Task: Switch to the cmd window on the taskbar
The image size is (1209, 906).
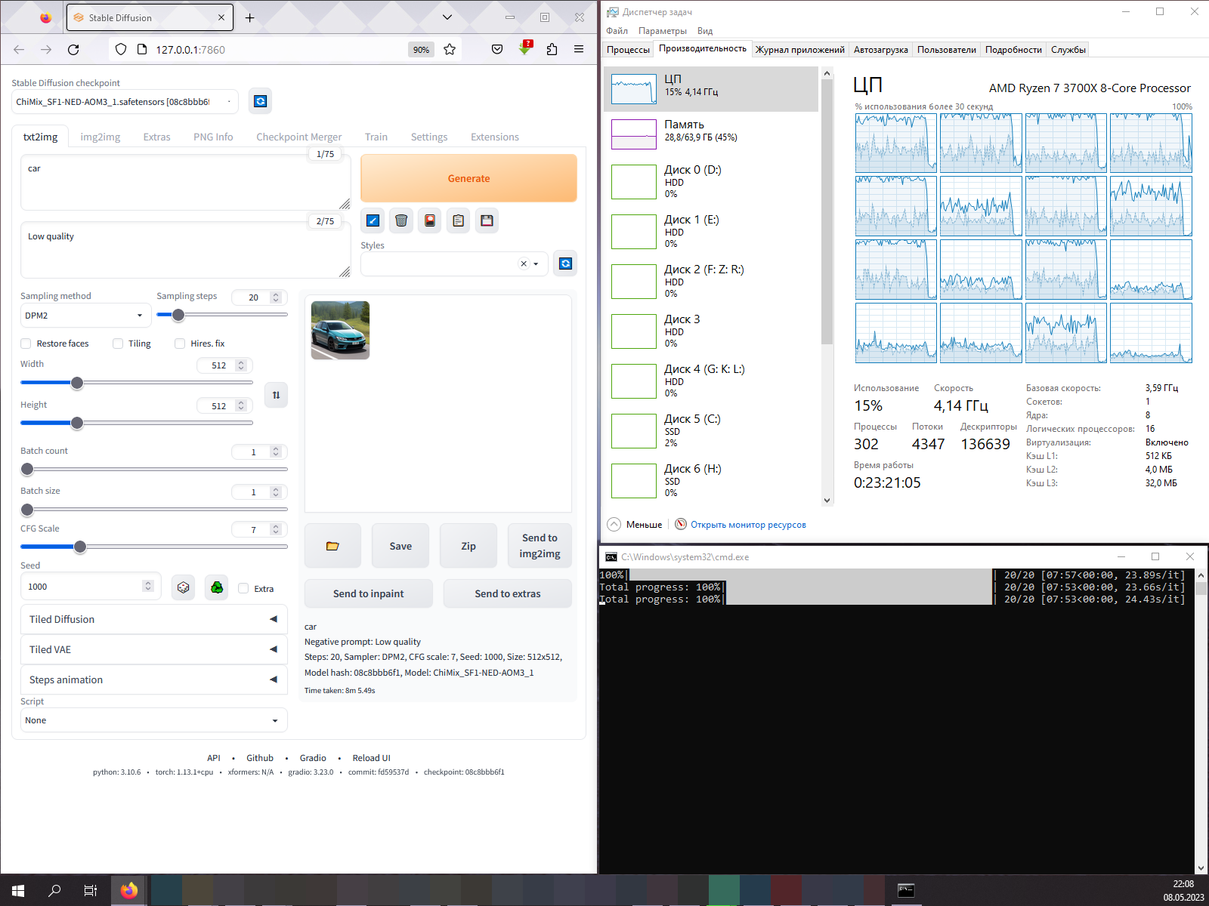Action: pyautogui.click(x=906, y=891)
